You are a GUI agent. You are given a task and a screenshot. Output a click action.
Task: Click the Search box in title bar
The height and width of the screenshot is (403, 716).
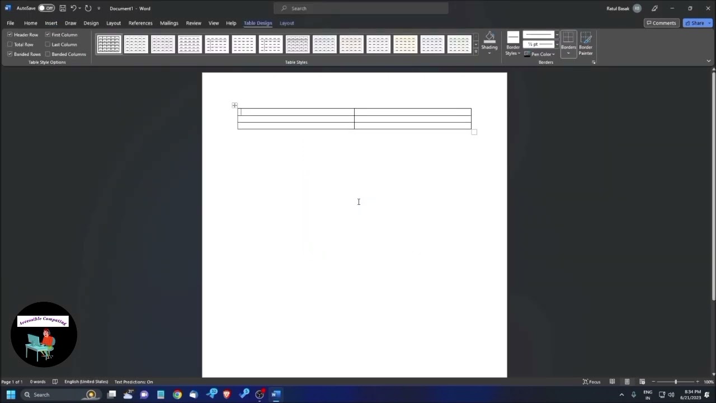361,8
